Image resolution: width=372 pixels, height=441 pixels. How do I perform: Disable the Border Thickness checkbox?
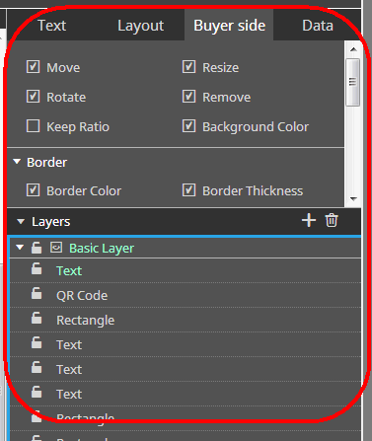pos(188,190)
